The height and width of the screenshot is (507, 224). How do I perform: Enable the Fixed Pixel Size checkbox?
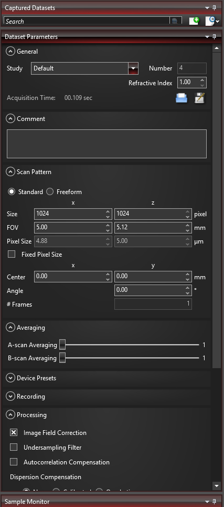[x=12, y=254]
